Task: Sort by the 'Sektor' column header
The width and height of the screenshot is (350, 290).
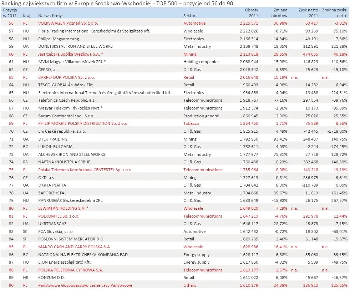Action: (189, 16)
